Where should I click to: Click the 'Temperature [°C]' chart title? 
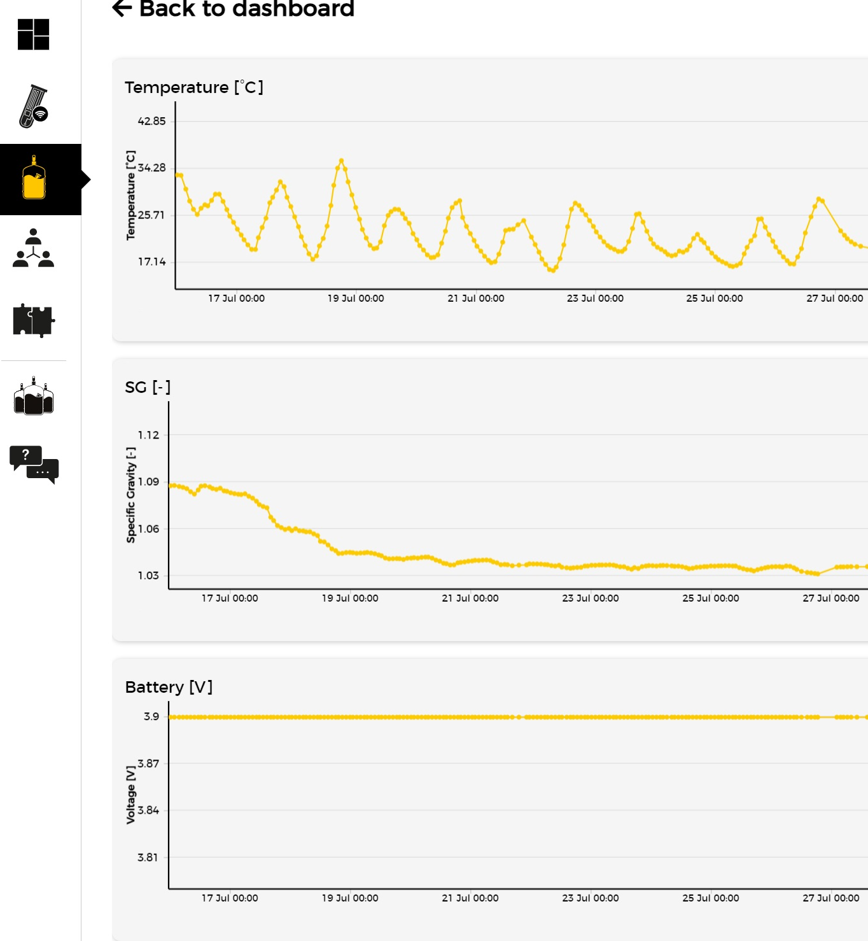pos(194,87)
